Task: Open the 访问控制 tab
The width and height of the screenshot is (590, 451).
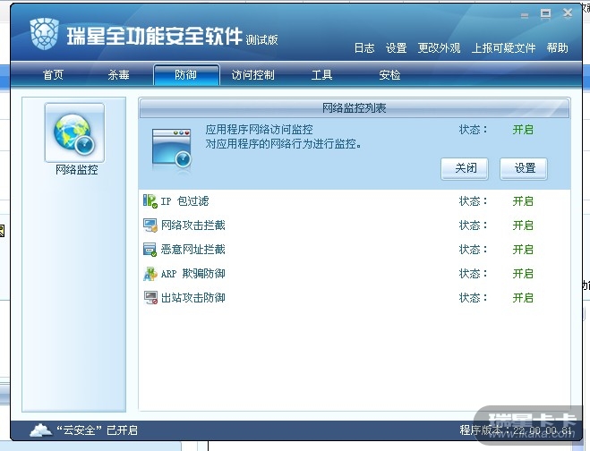Action: [x=252, y=75]
